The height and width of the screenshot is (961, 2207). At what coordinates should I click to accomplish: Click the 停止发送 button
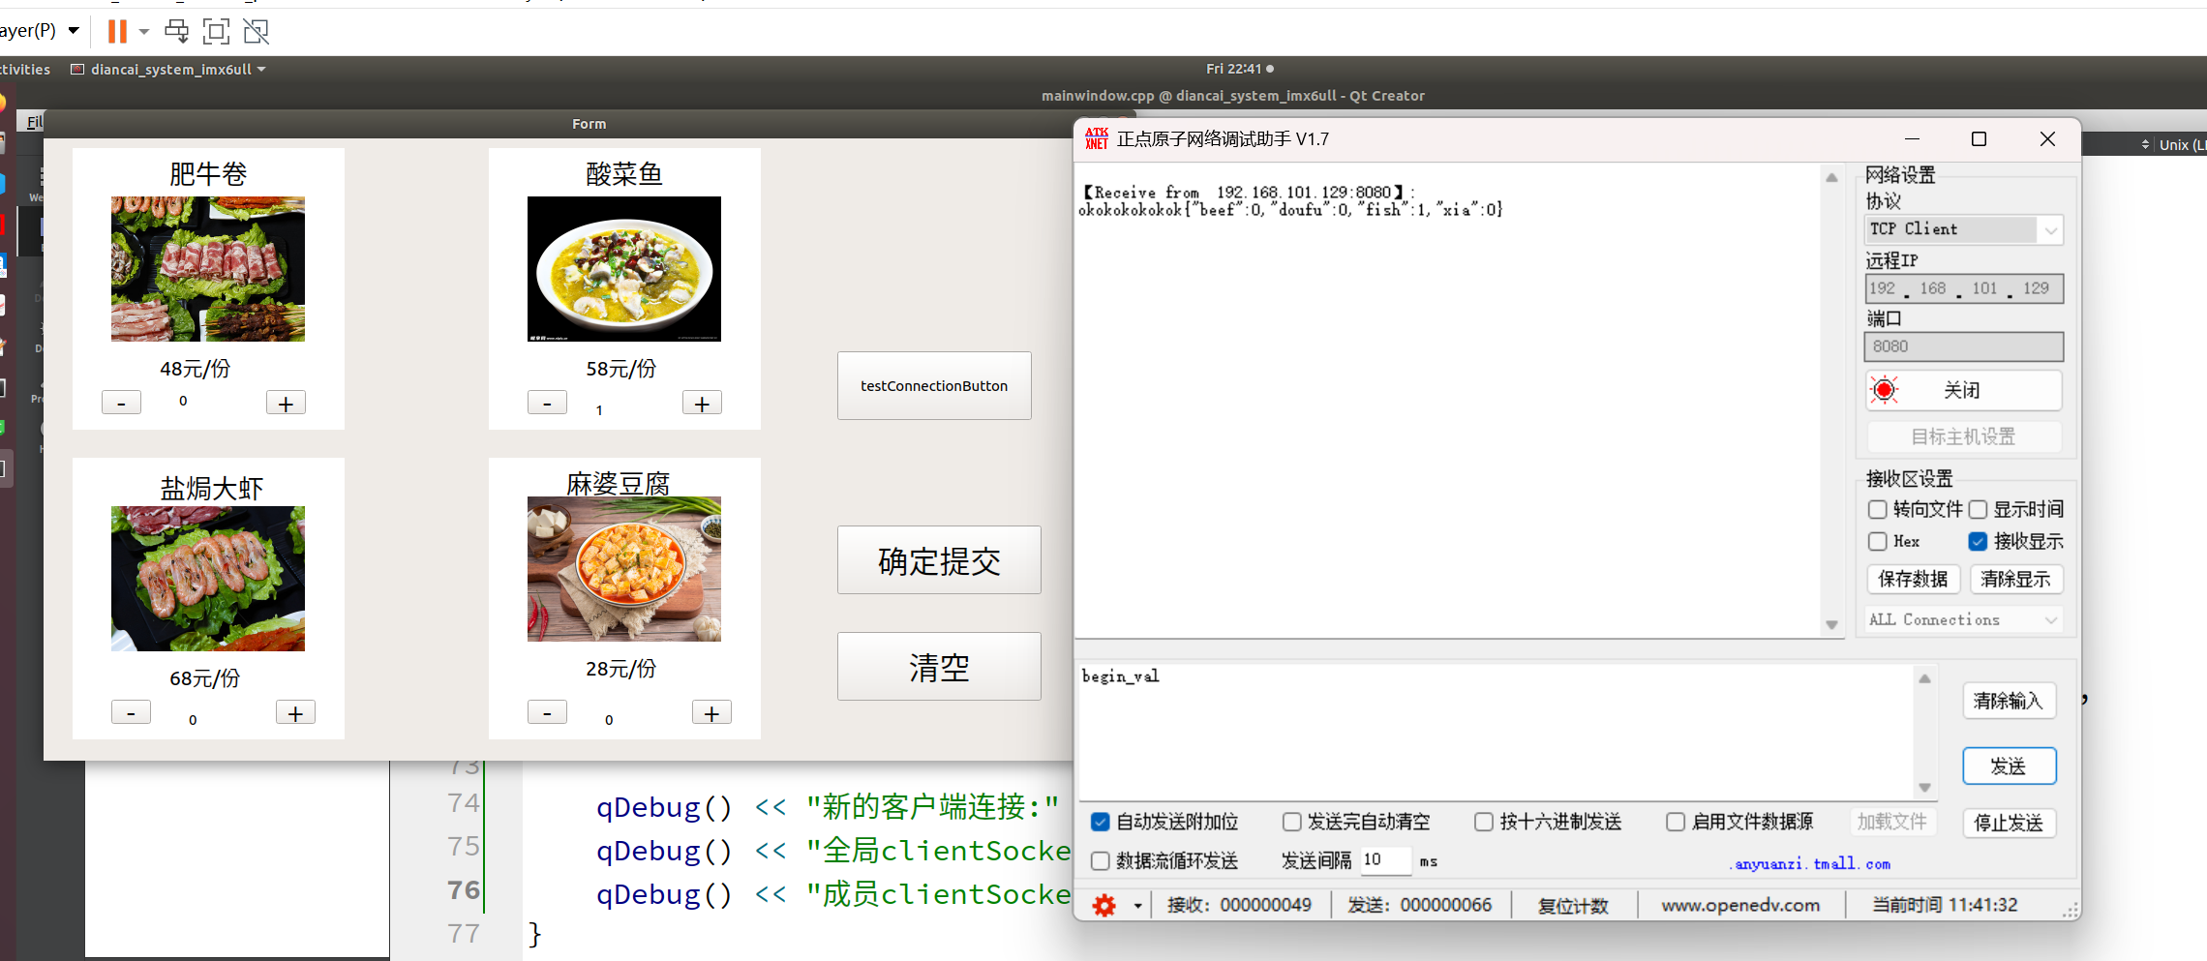coord(2009,823)
